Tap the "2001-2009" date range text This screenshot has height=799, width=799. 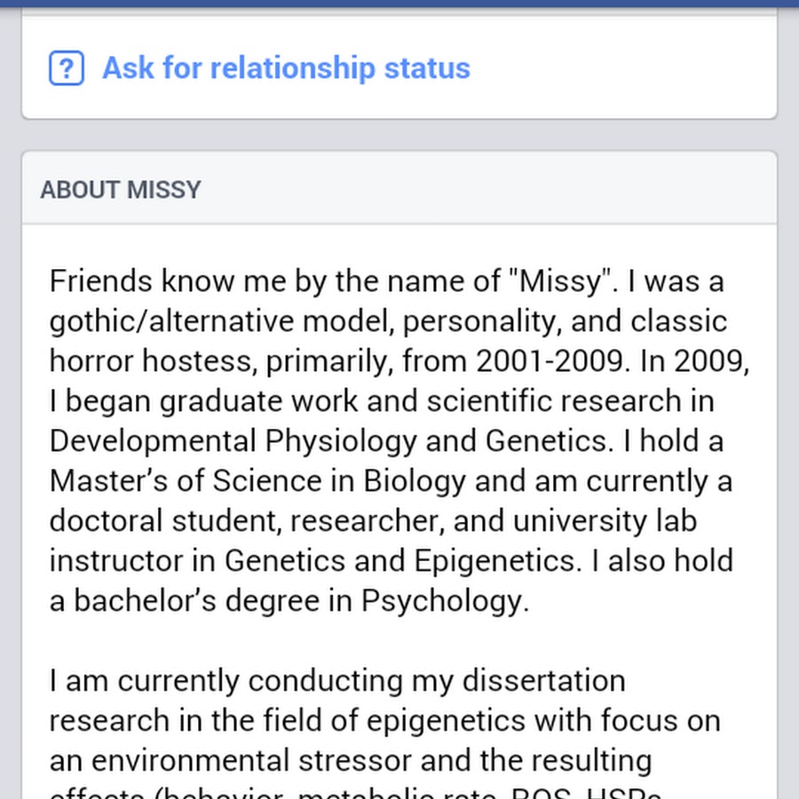tap(550, 362)
